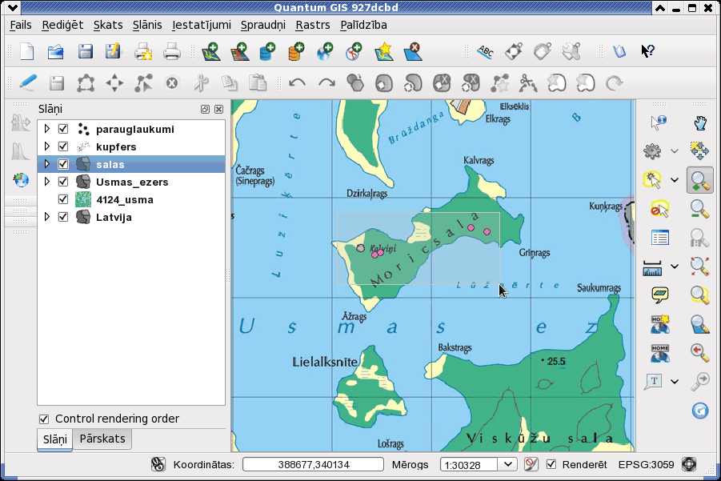Create a new project with blank page icon

[x=27, y=51]
